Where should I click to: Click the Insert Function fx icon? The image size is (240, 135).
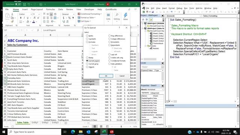38,30
